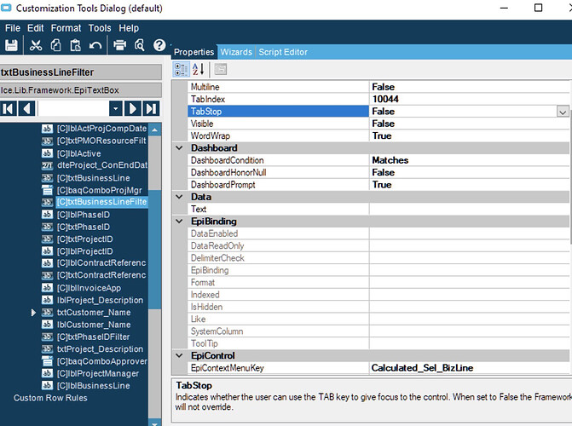Jump to last control navigation button
Screen dimensions: 572x426
click(152, 109)
